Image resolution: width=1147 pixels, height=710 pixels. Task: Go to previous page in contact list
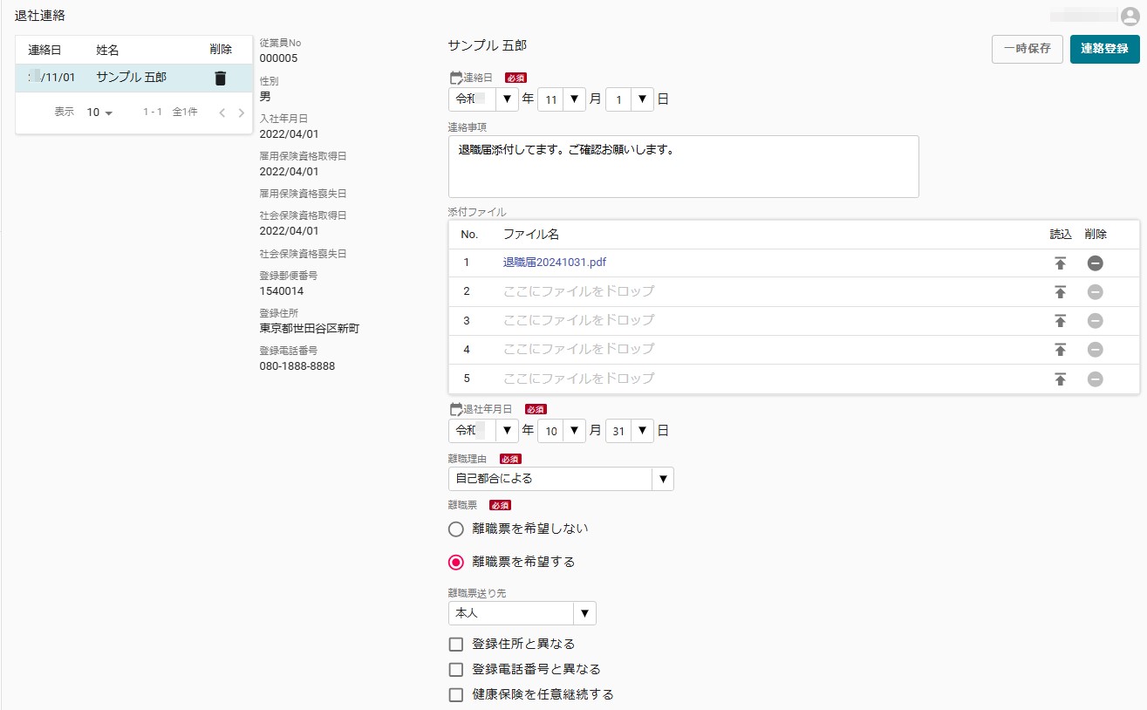coord(222,113)
